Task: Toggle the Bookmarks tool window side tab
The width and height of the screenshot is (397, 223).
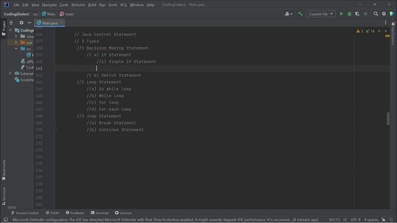Action: point(4,170)
